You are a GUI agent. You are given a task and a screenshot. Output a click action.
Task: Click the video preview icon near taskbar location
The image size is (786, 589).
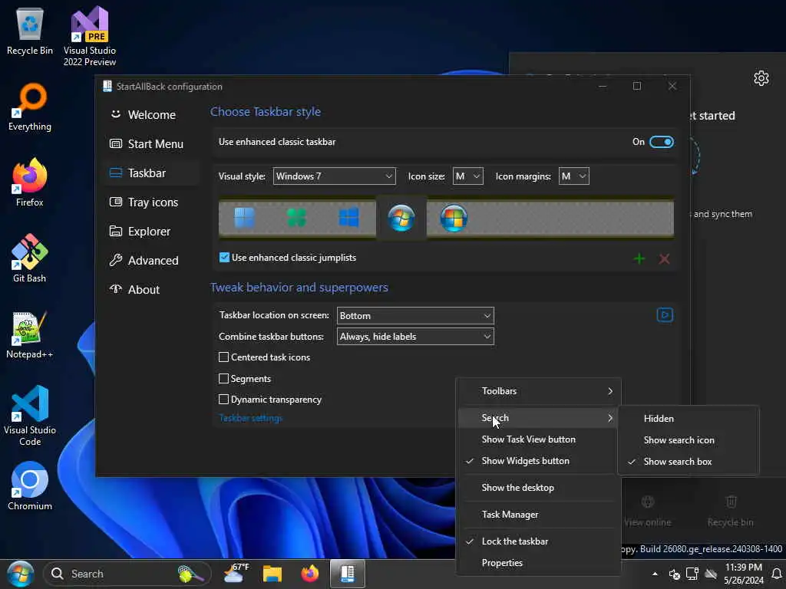tap(665, 315)
